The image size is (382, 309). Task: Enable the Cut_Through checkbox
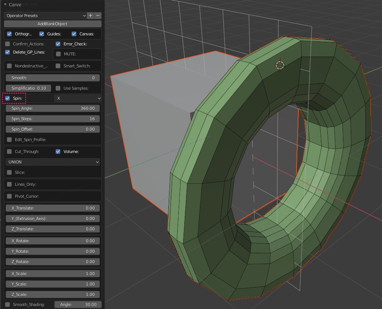click(9, 152)
